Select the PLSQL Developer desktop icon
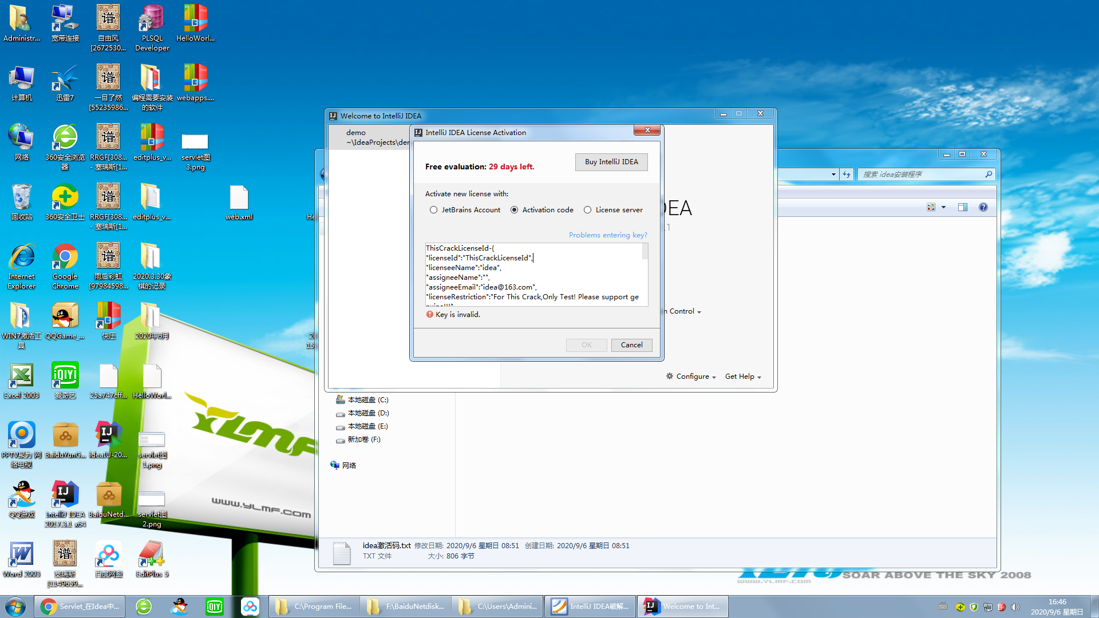Image resolution: width=1099 pixels, height=618 pixels. [x=152, y=28]
